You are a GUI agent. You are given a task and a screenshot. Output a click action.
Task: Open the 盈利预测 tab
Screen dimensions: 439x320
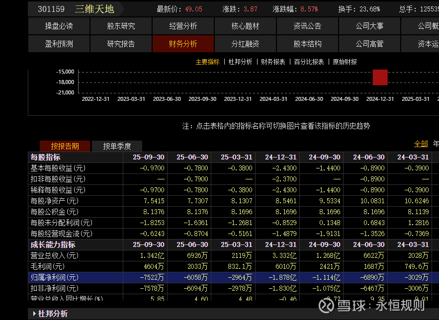click(59, 44)
